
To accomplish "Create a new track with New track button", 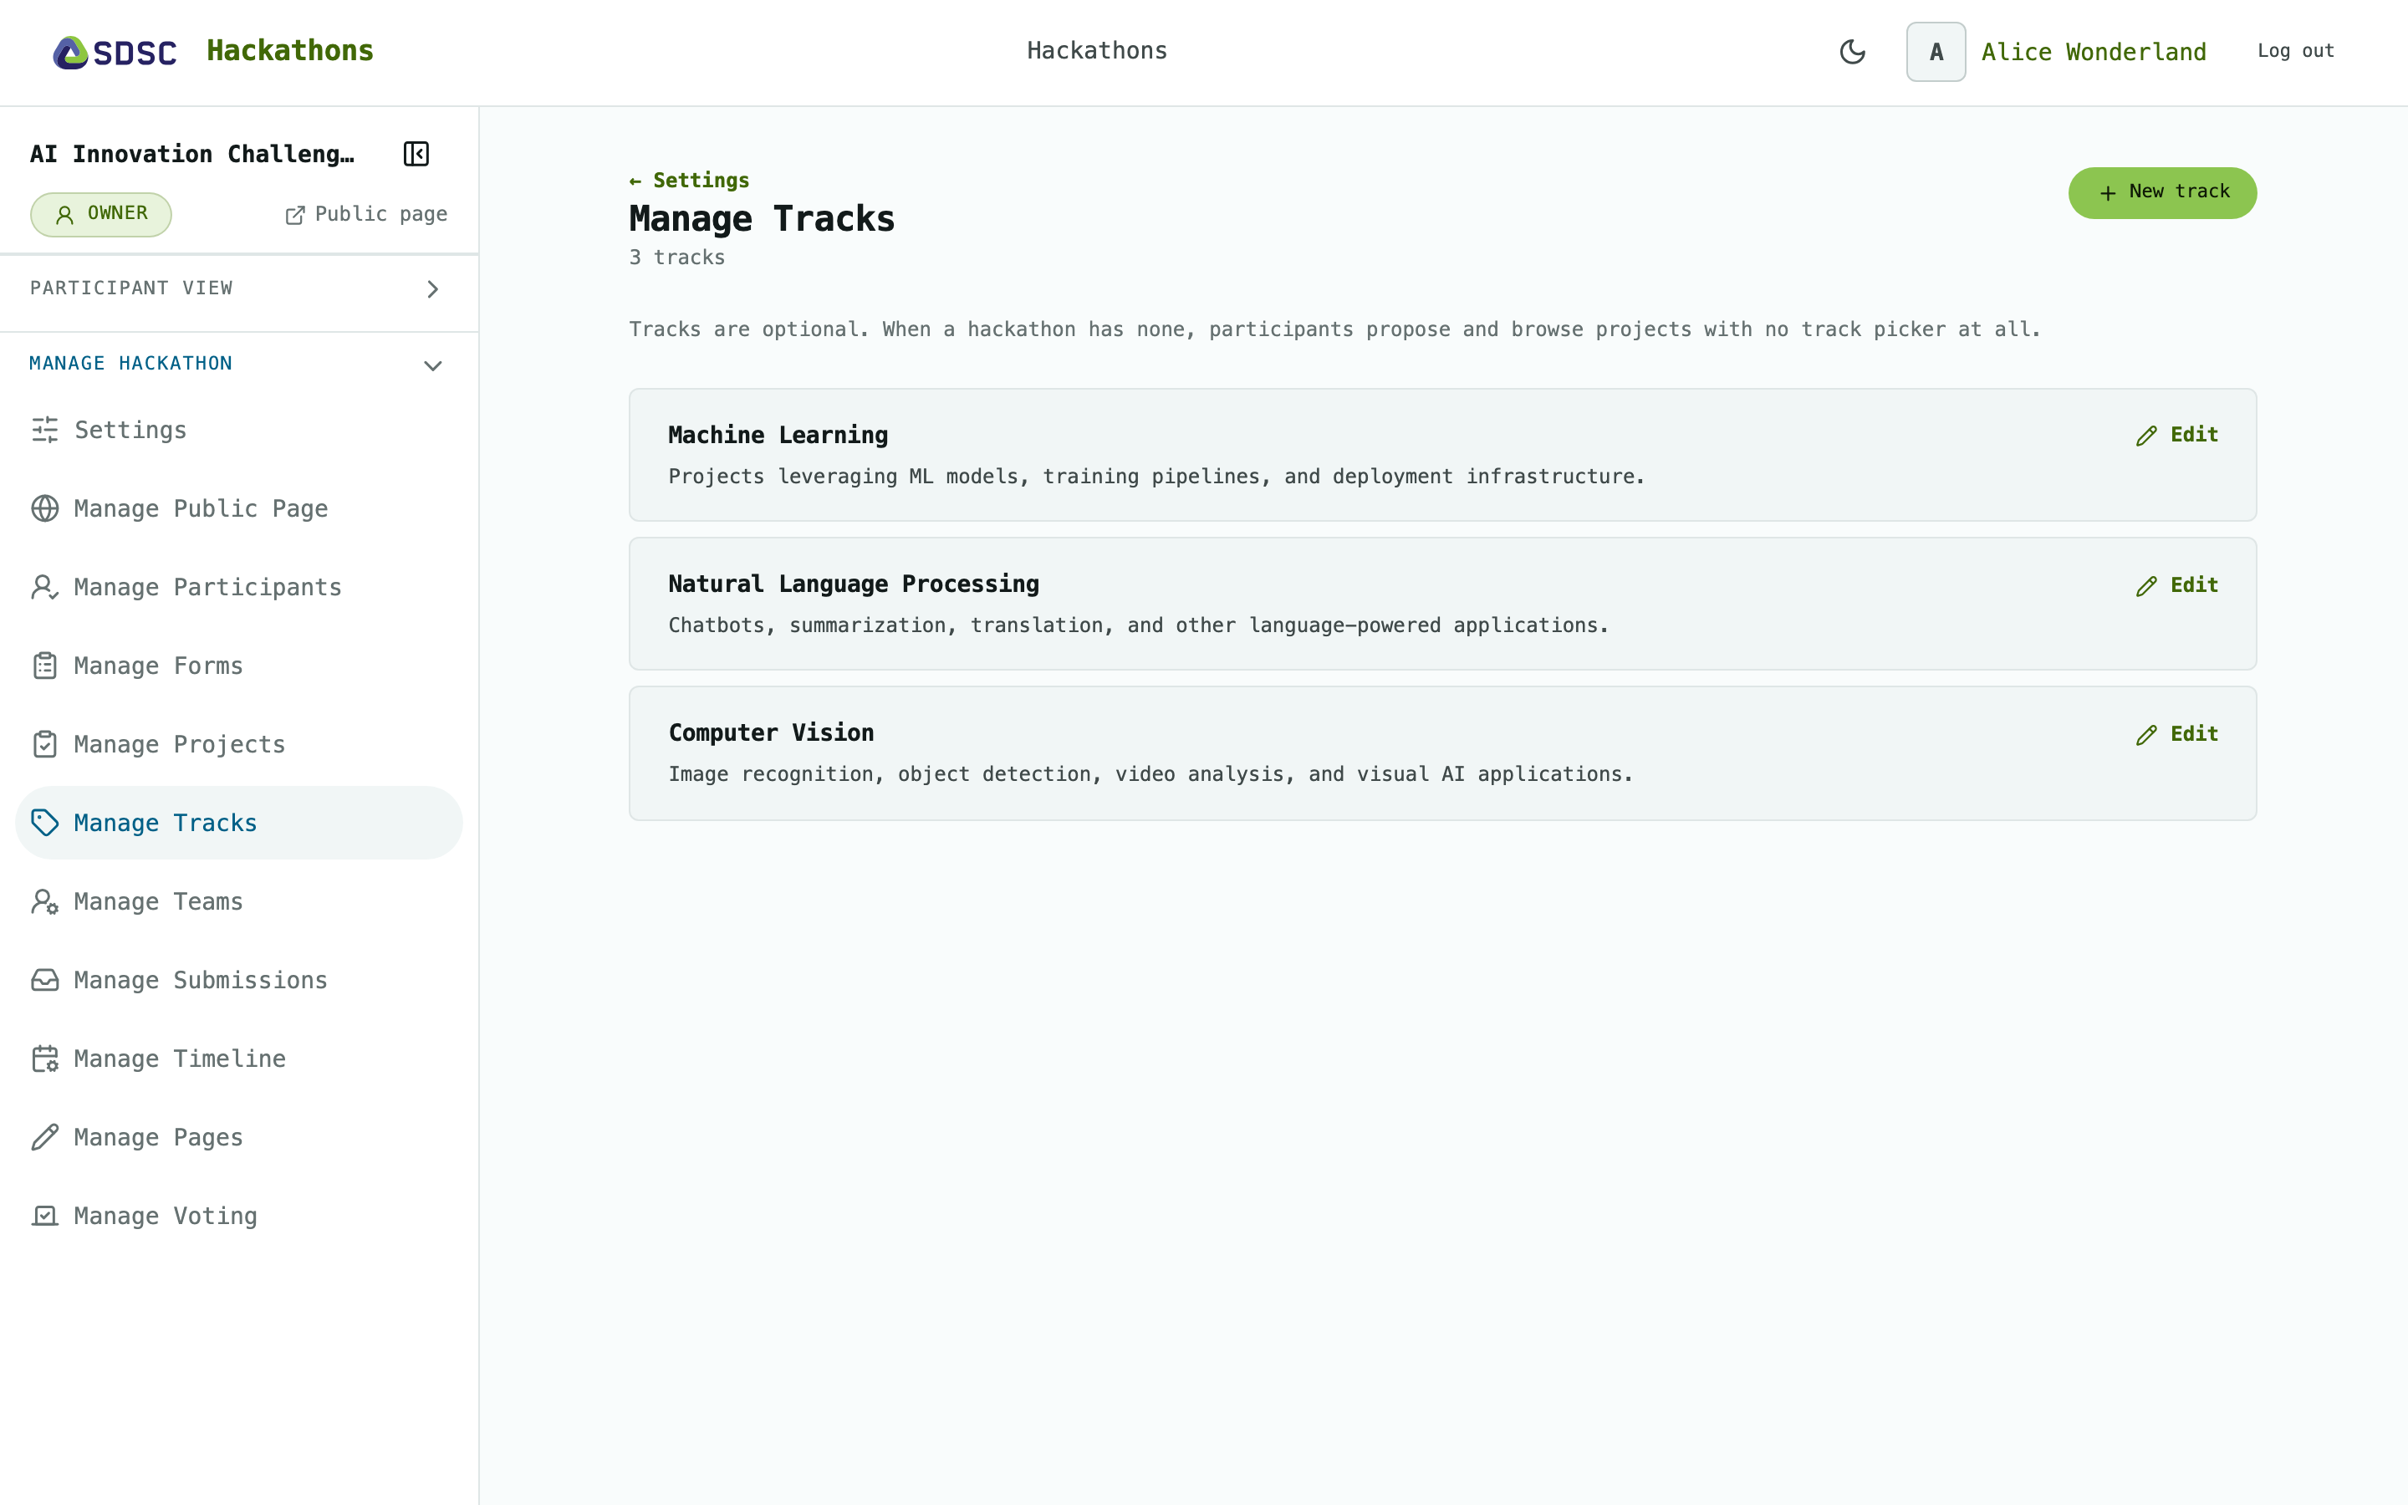I will [2162, 192].
